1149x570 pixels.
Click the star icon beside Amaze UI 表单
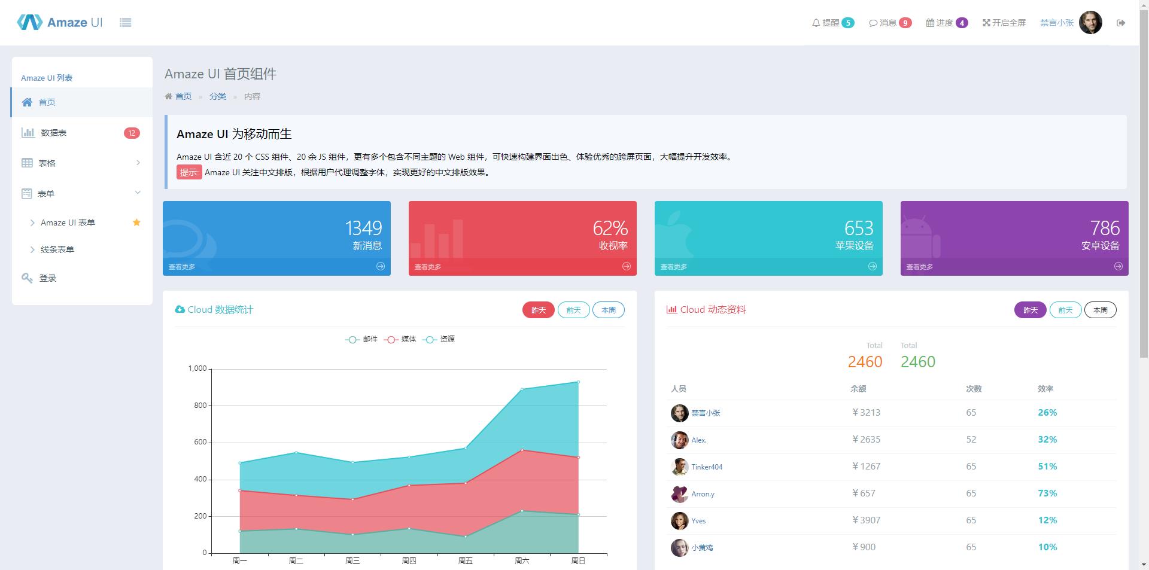(136, 222)
